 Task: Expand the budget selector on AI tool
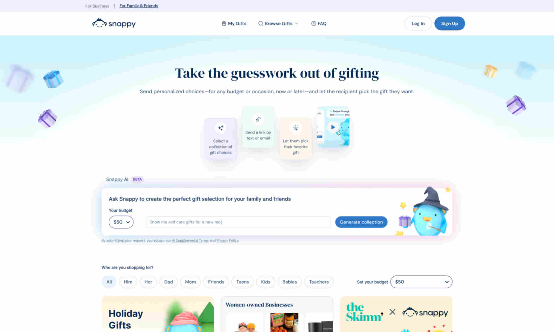(x=121, y=222)
